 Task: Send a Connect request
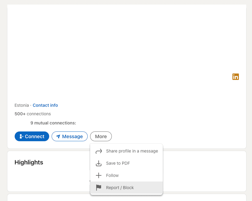(x=32, y=136)
